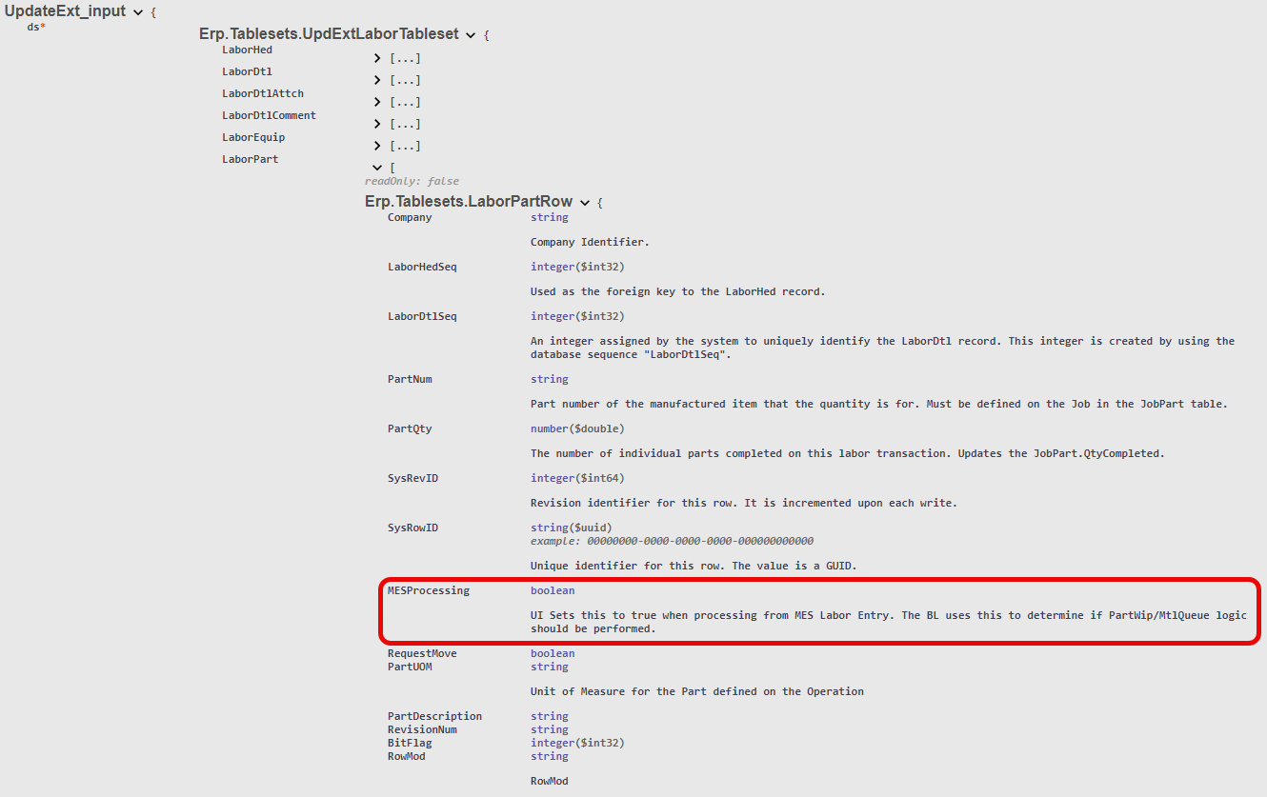Select the ds property name
This screenshot has height=797, width=1267.
point(33,27)
